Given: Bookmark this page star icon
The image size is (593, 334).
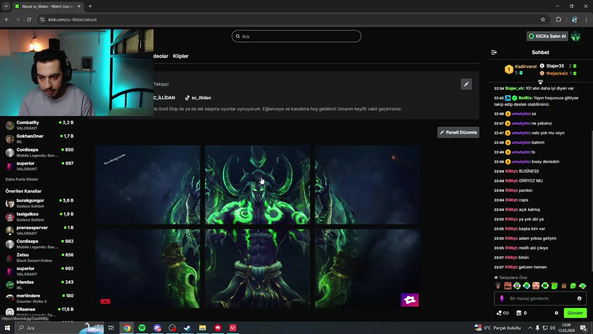Looking at the screenshot, I should coord(543,19).
